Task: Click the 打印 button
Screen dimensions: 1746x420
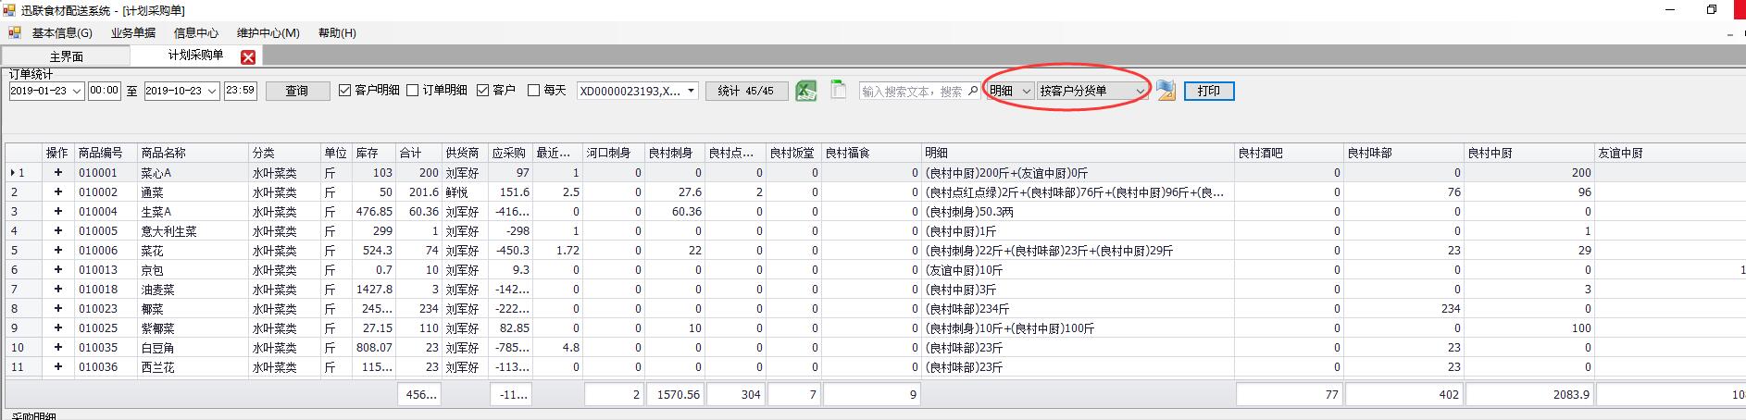Action: tap(1209, 91)
